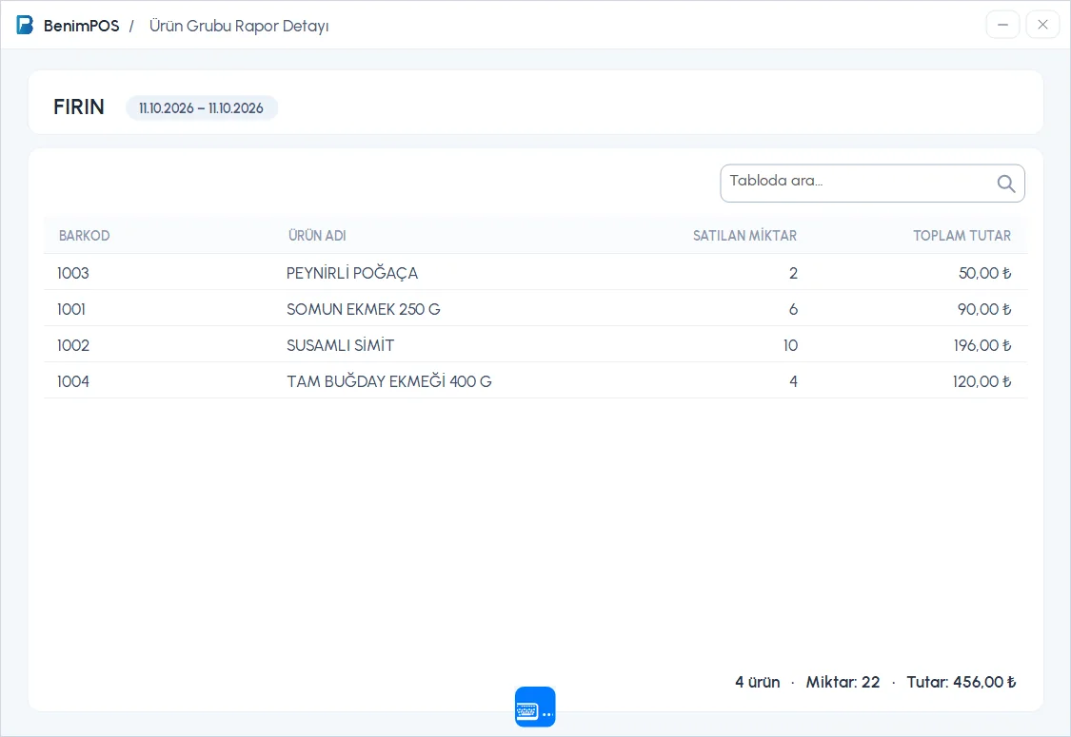This screenshot has width=1071, height=737.
Task: Sort by SATILAN MİKTAR column header
Action: 744,236
